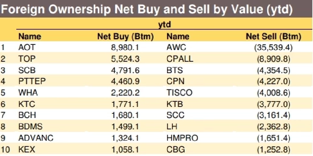Select the AWC stock name
313x156 pixels.
coord(176,47)
